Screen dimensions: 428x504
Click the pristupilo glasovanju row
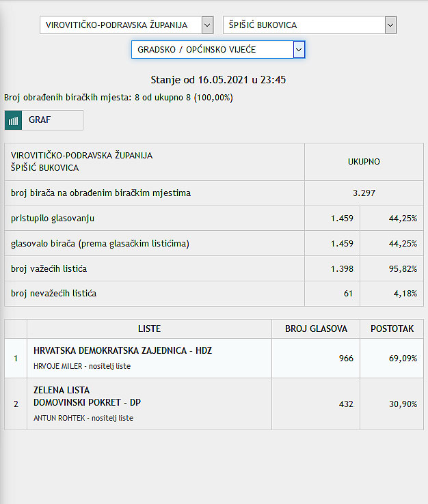(x=214, y=219)
